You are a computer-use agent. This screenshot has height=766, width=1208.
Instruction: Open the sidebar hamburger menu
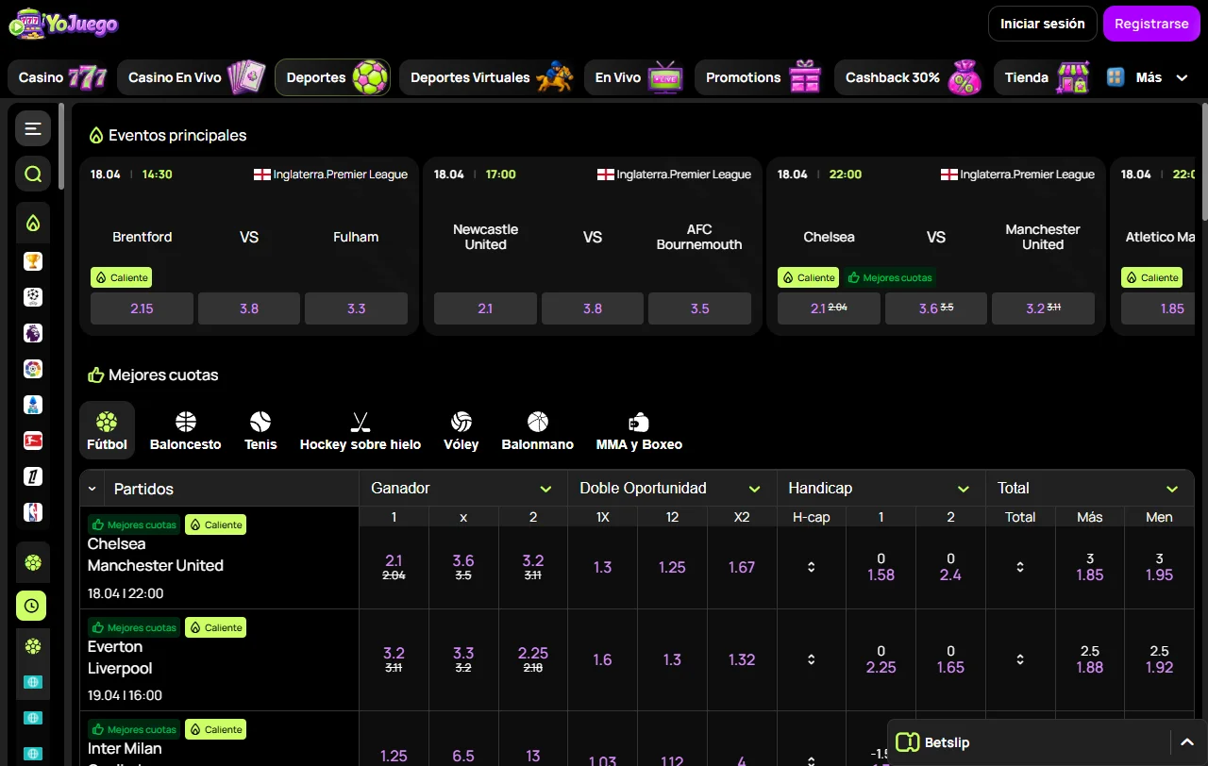33,128
